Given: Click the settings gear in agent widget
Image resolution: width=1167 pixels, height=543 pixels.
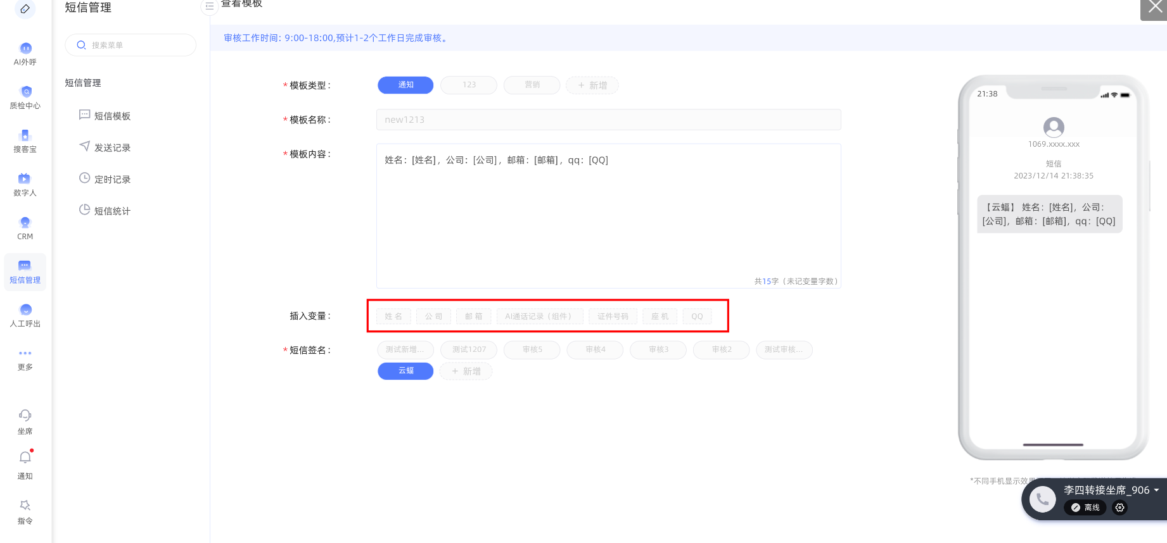Looking at the screenshot, I should click(1119, 508).
